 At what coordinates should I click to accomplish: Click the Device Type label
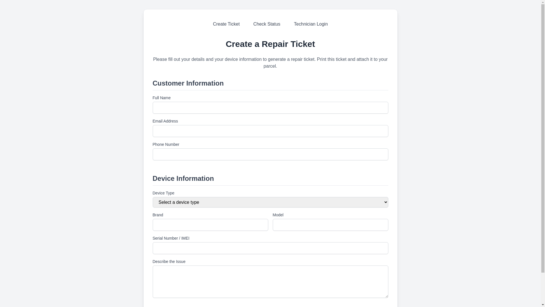(163, 193)
